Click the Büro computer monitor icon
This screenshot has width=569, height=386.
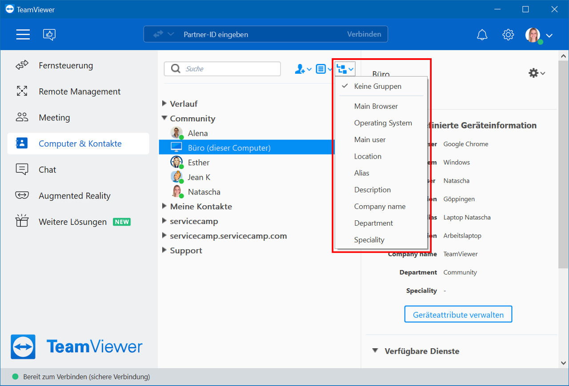176,147
